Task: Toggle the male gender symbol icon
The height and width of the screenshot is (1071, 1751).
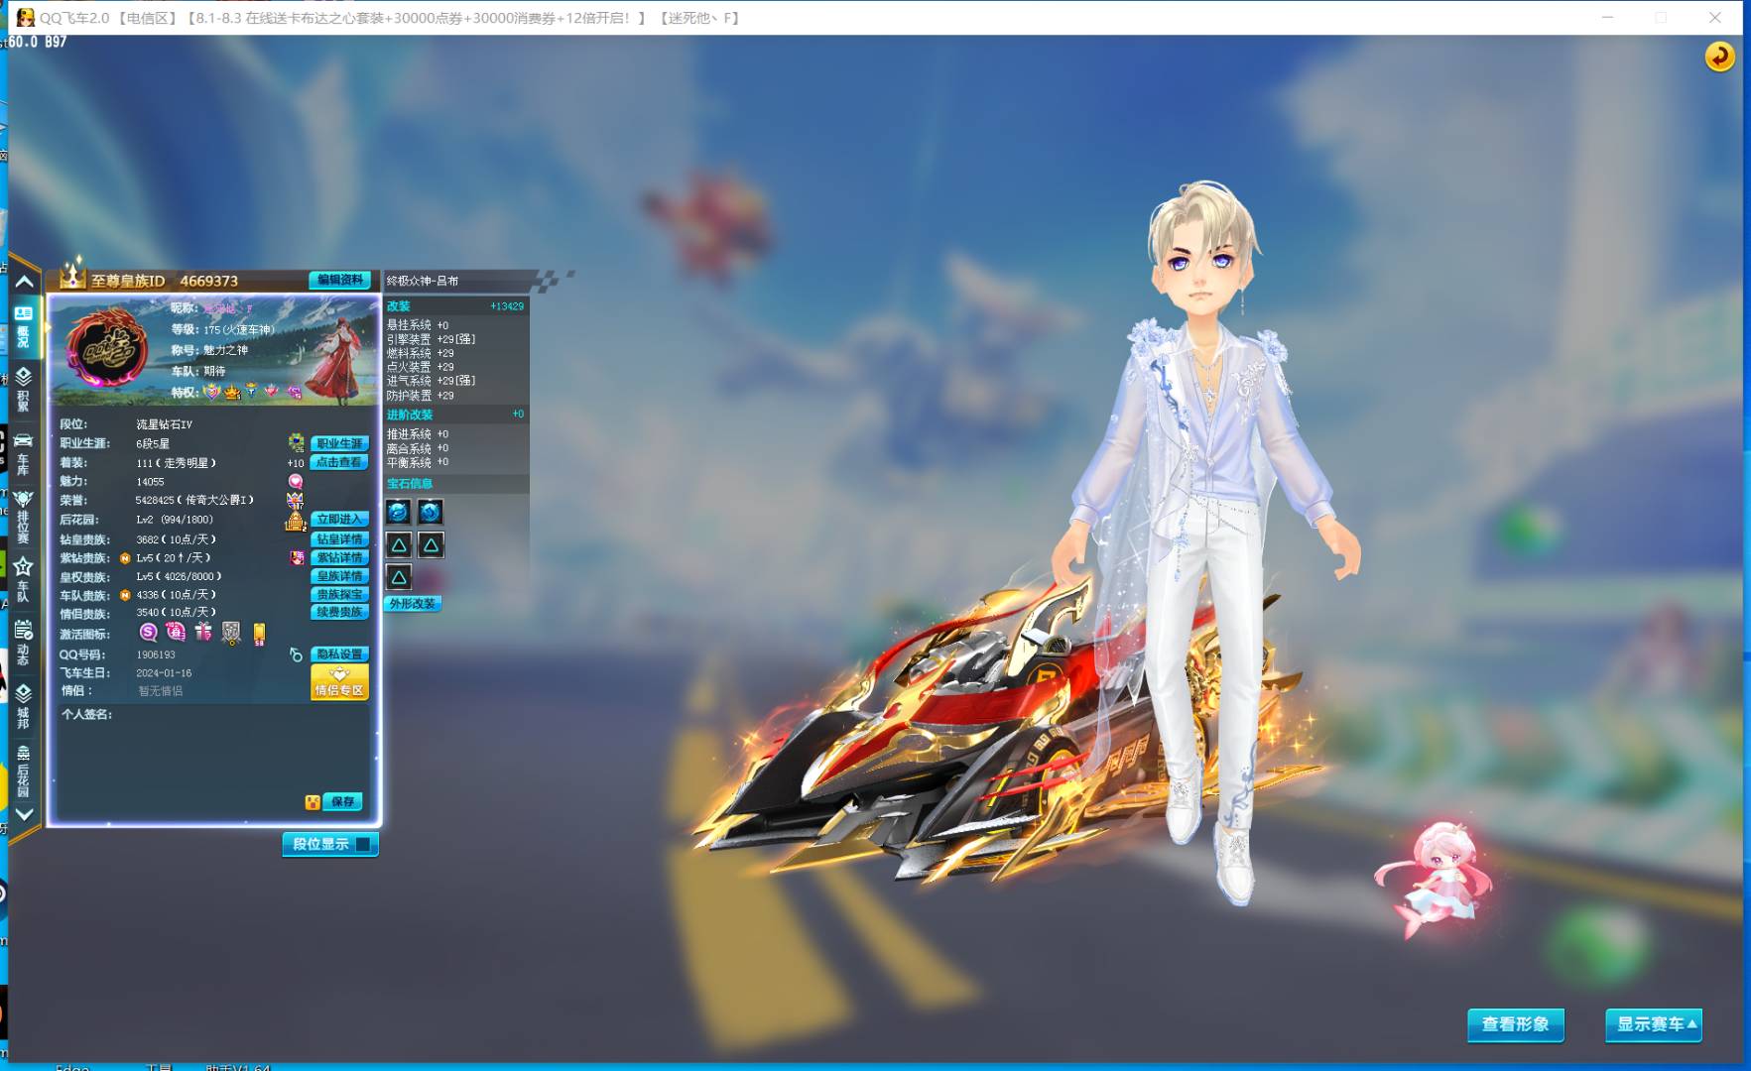Action: click(296, 654)
